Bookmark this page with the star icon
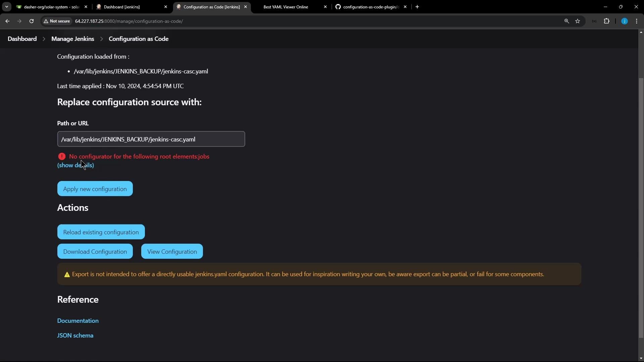Screen dimensions: 644x362 (x=578, y=21)
